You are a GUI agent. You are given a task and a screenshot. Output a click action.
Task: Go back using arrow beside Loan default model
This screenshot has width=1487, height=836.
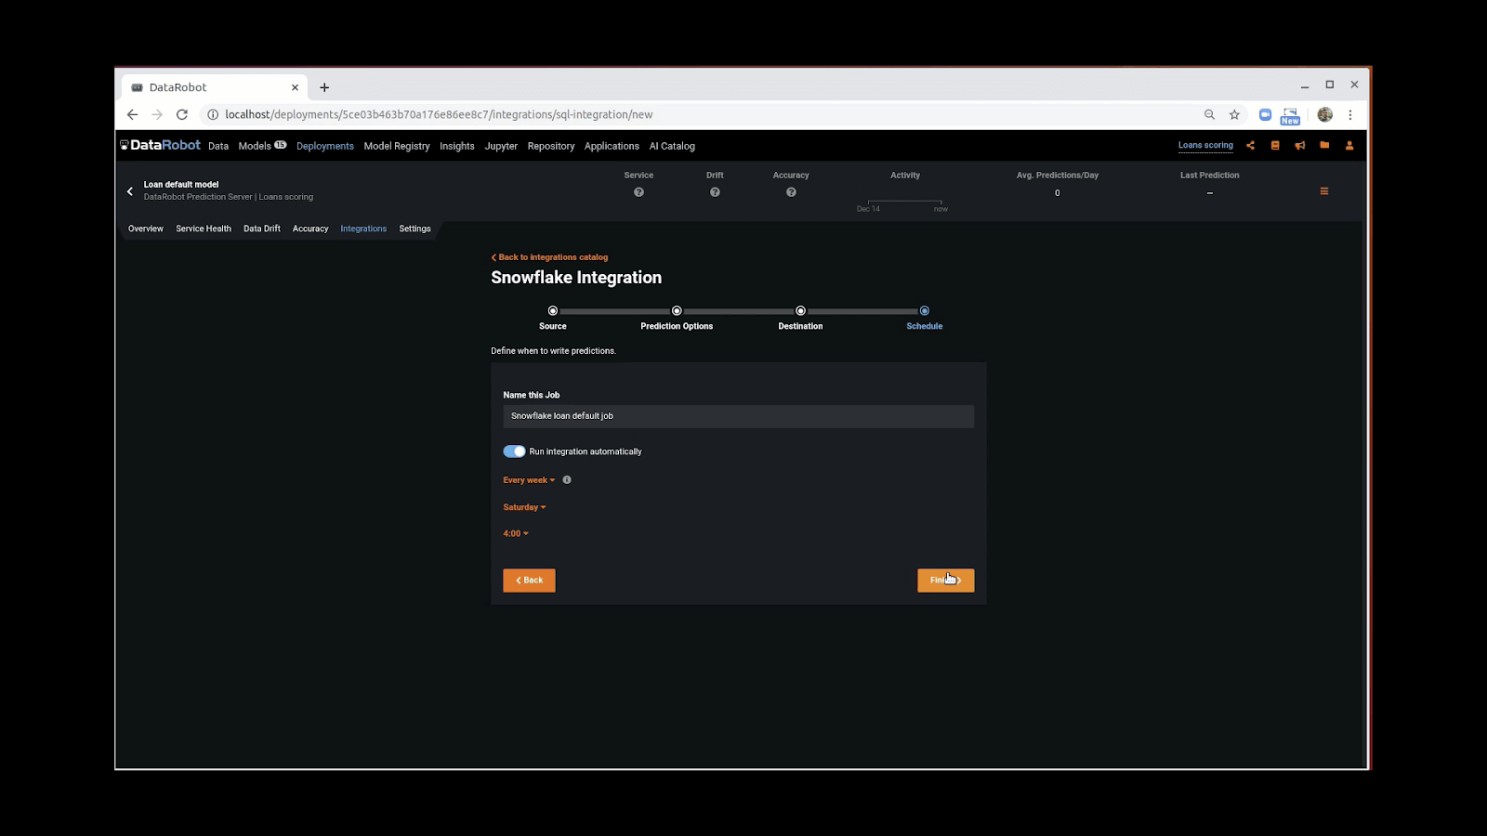130,191
